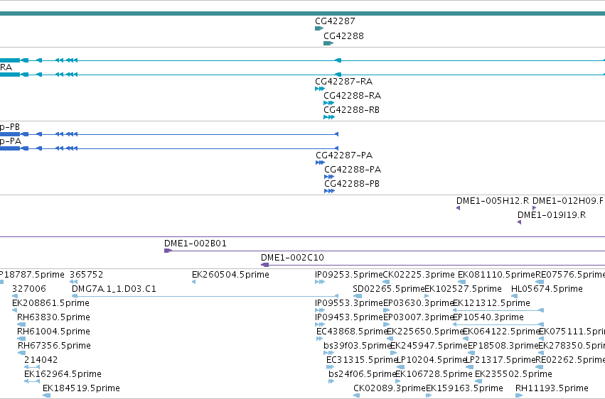605x399 pixels.
Task: Open the DME1-019I19.R feature
Action: (x=520, y=222)
